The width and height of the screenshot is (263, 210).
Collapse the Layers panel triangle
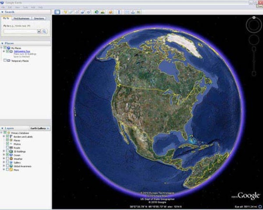coord(2,129)
